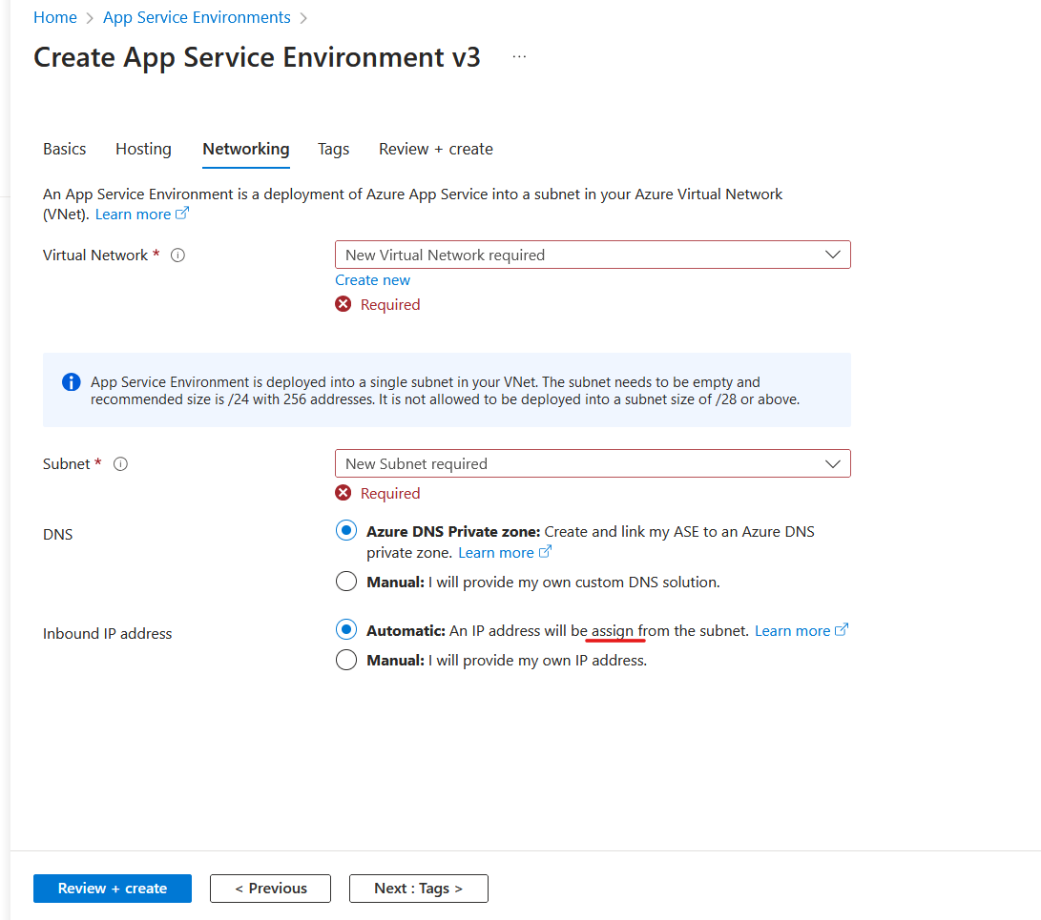Open the ellipsis menu next to the page title
This screenshot has width=1041, height=920.
click(x=519, y=56)
